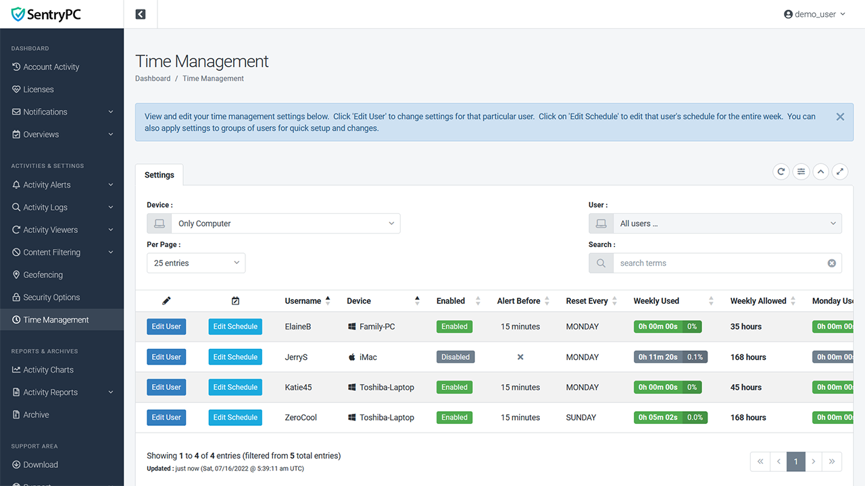Sort table by Device column
865x486 pixels.
tap(383, 301)
